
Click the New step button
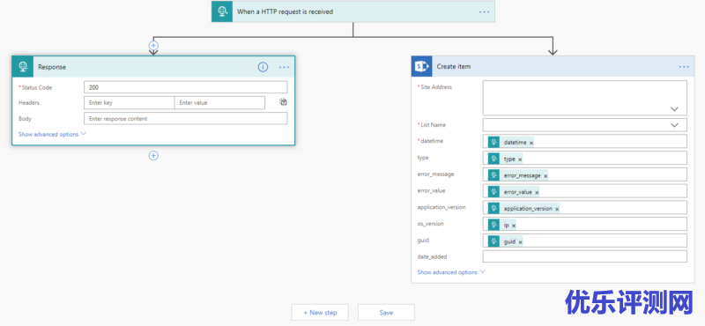click(x=320, y=313)
